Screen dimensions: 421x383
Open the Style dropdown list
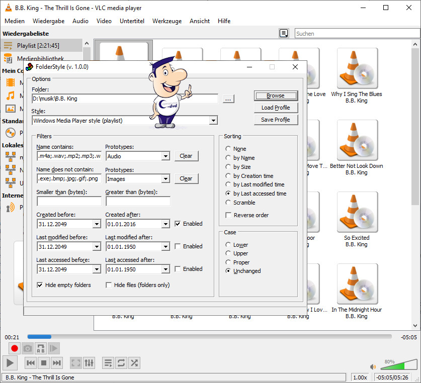click(213, 121)
